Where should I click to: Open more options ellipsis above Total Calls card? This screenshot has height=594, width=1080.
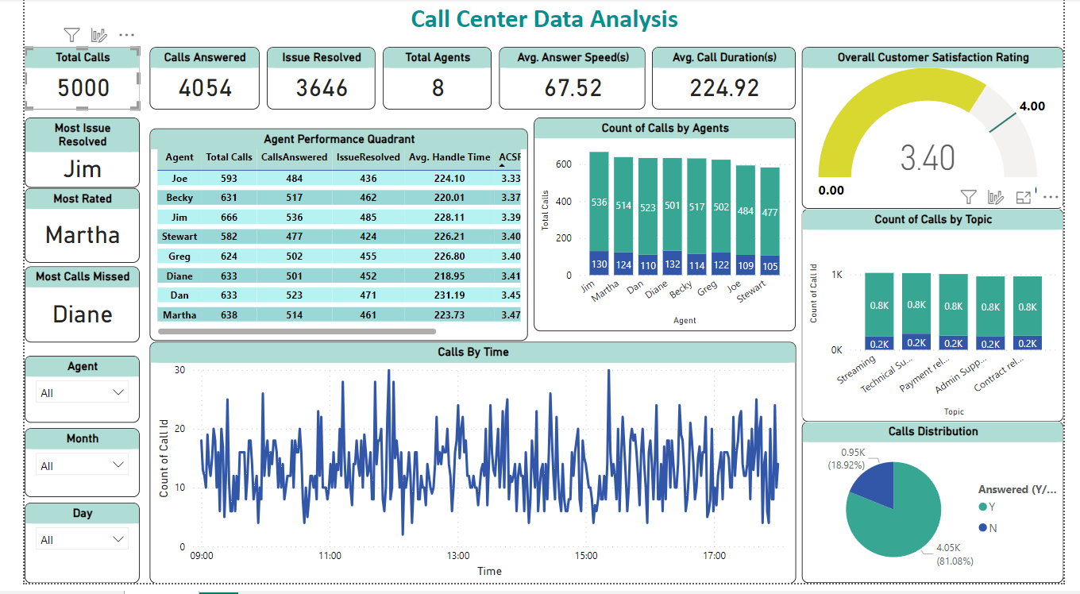[x=126, y=35]
